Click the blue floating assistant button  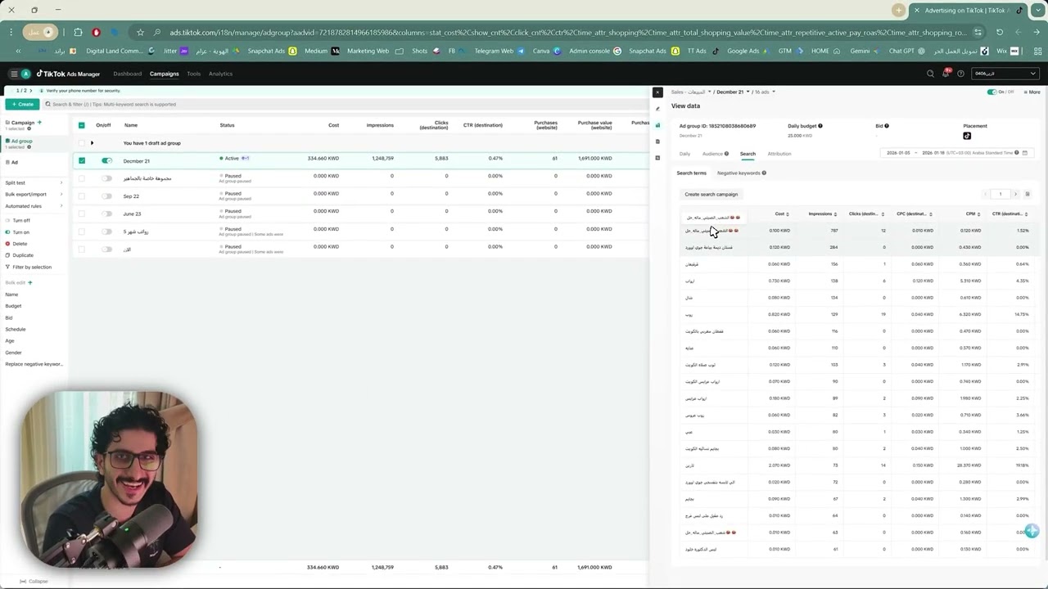click(x=1031, y=532)
